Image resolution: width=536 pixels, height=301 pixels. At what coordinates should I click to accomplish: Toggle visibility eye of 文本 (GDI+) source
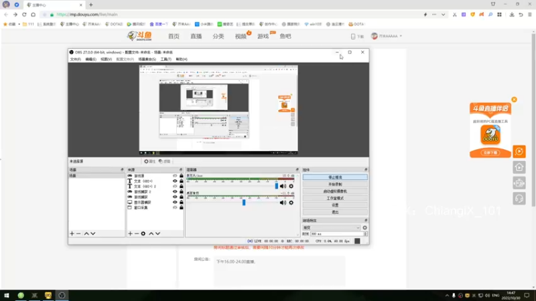pyautogui.click(x=175, y=181)
